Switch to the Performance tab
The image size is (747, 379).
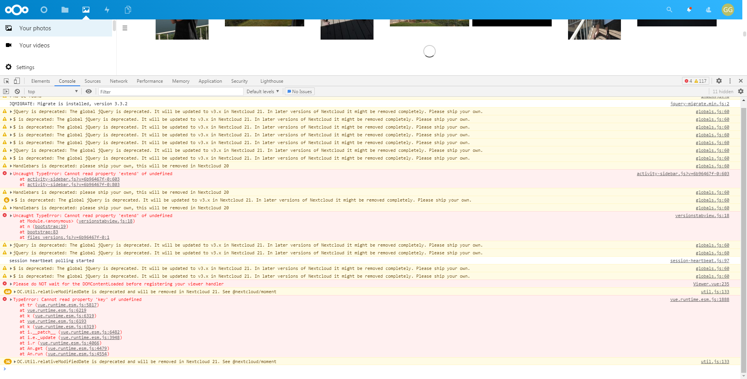coord(150,81)
